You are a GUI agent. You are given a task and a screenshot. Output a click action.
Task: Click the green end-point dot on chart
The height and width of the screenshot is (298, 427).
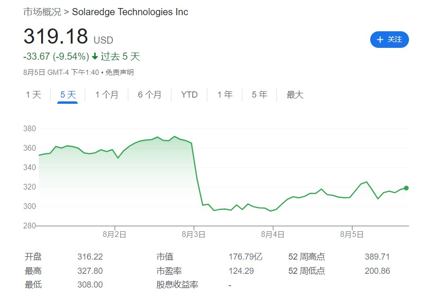[x=406, y=188]
